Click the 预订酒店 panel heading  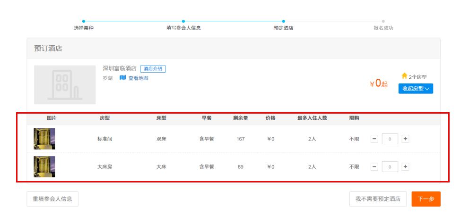[48, 48]
